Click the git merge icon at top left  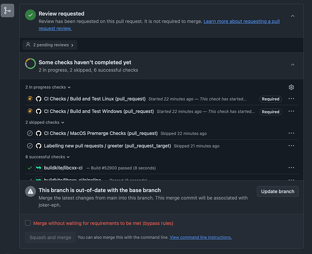pos(8,10)
